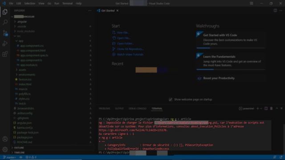Image resolution: width=285 pixels, height=160 pixels.
Task: Open the File menu
Action: pyautogui.click(x=11, y=4)
